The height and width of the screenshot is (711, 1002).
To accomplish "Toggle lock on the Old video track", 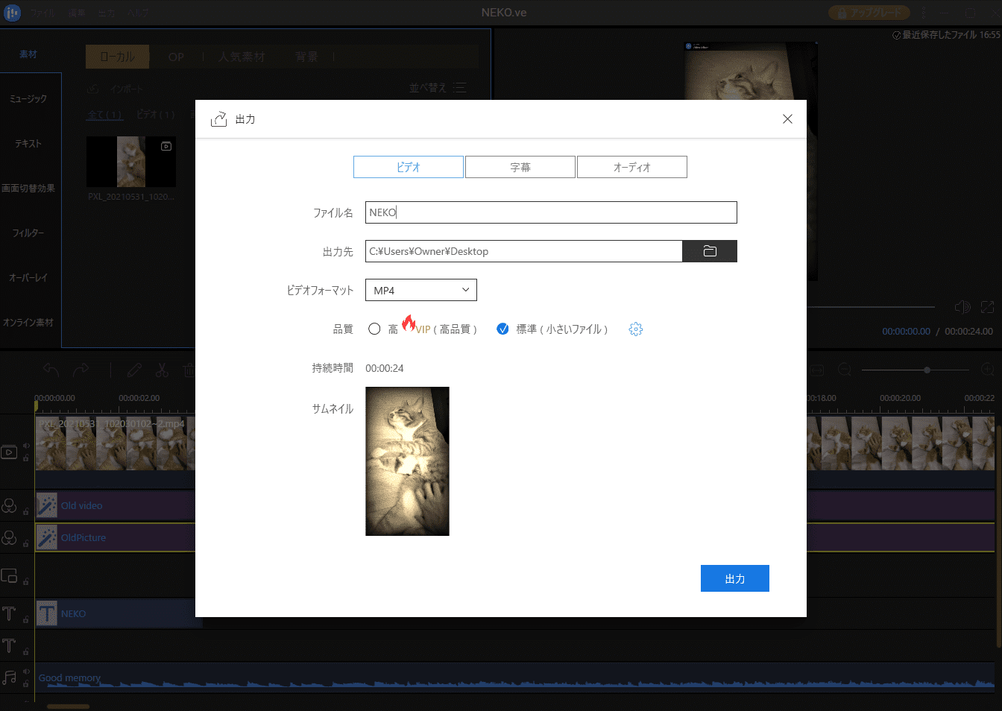I will [x=26, y=511].
